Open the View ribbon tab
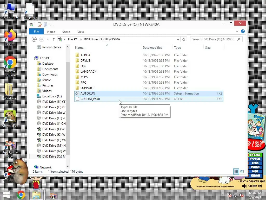The width and height of the screenshot is (266, 200). 81,32
